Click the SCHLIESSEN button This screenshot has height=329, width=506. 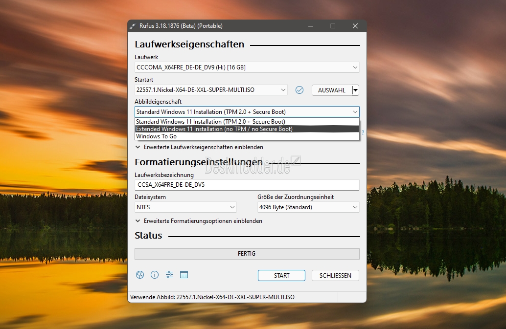coord(335,276)
